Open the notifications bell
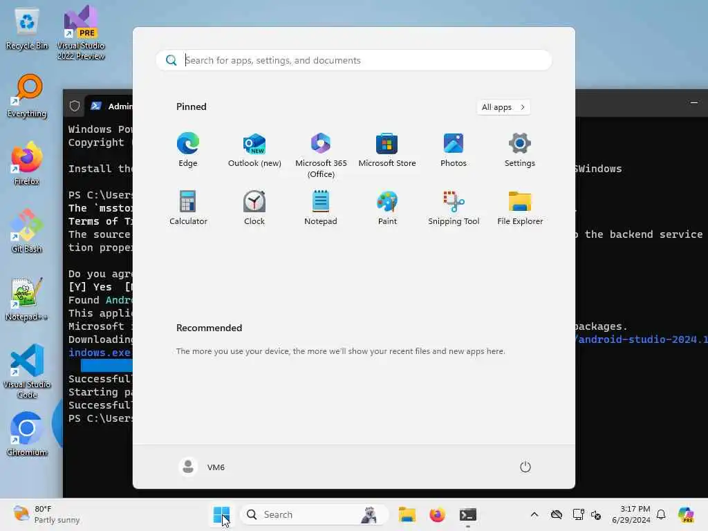 tap(661, 514)
